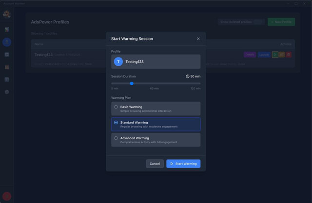Click the Name column header
Image resolution: width=312 pixels, height=203 pixels.
[x=39, y=44]
